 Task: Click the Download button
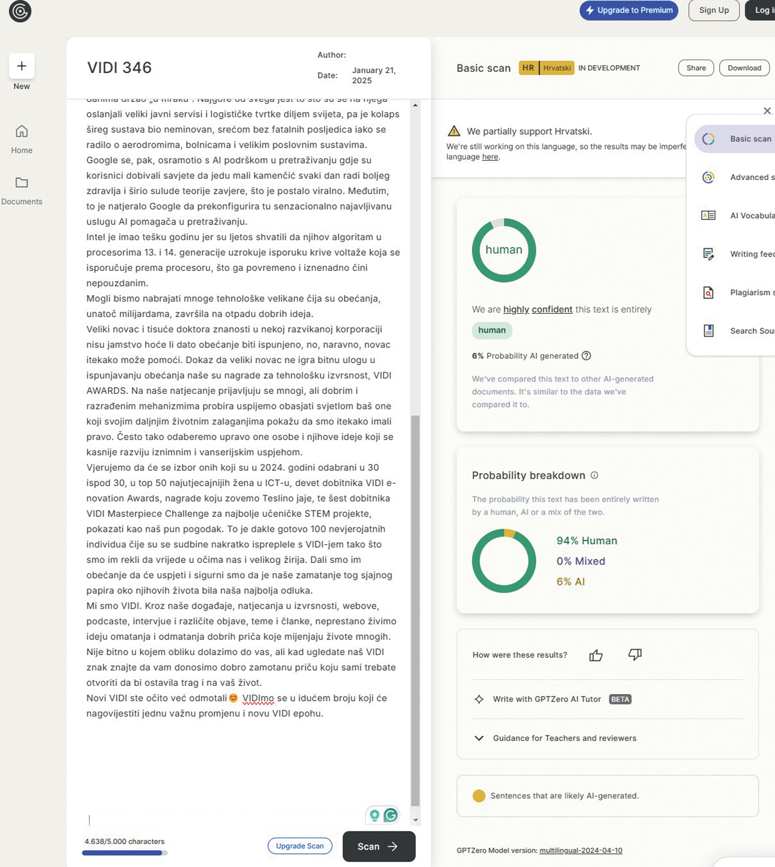[x=744, y=68]
